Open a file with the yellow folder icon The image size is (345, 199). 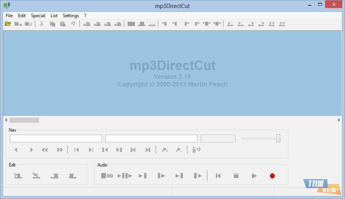click(8, 24)
